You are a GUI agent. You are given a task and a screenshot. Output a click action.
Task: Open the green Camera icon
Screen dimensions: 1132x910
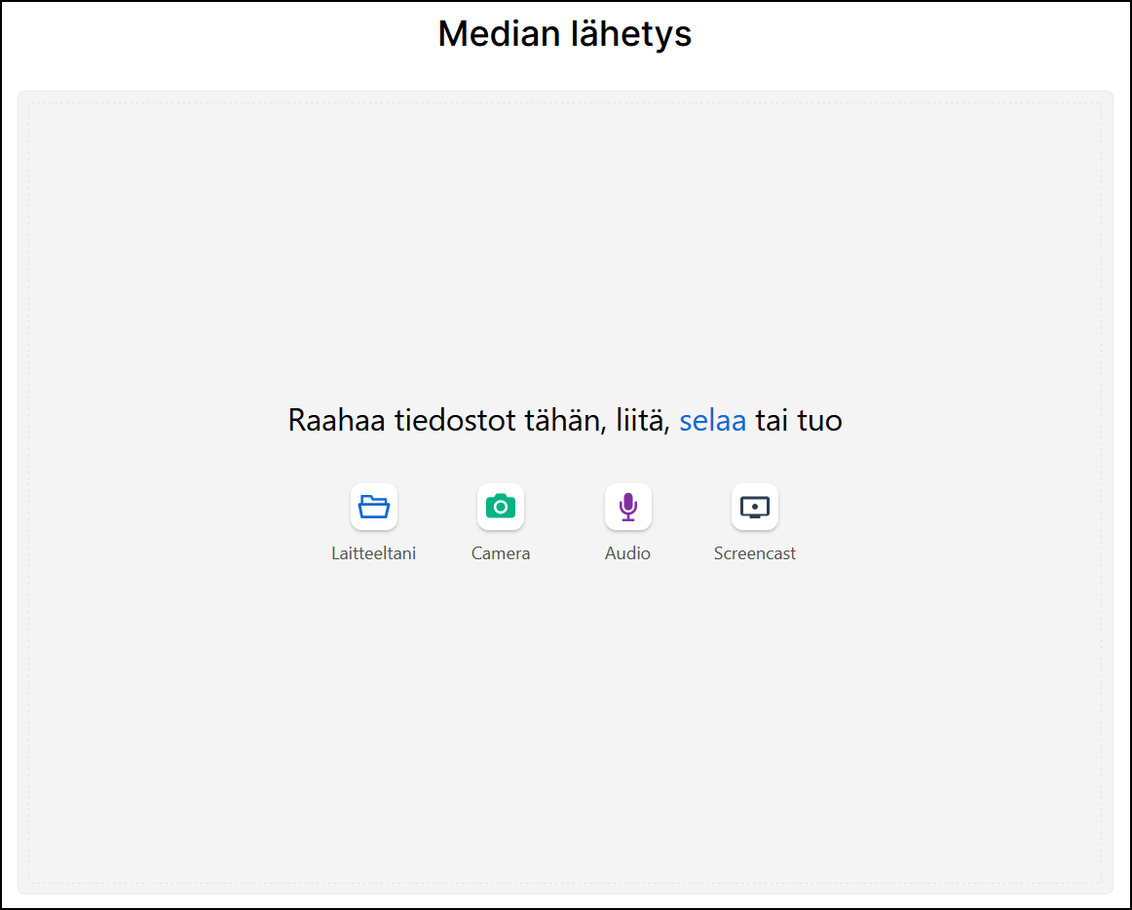[x=501, y=507]
